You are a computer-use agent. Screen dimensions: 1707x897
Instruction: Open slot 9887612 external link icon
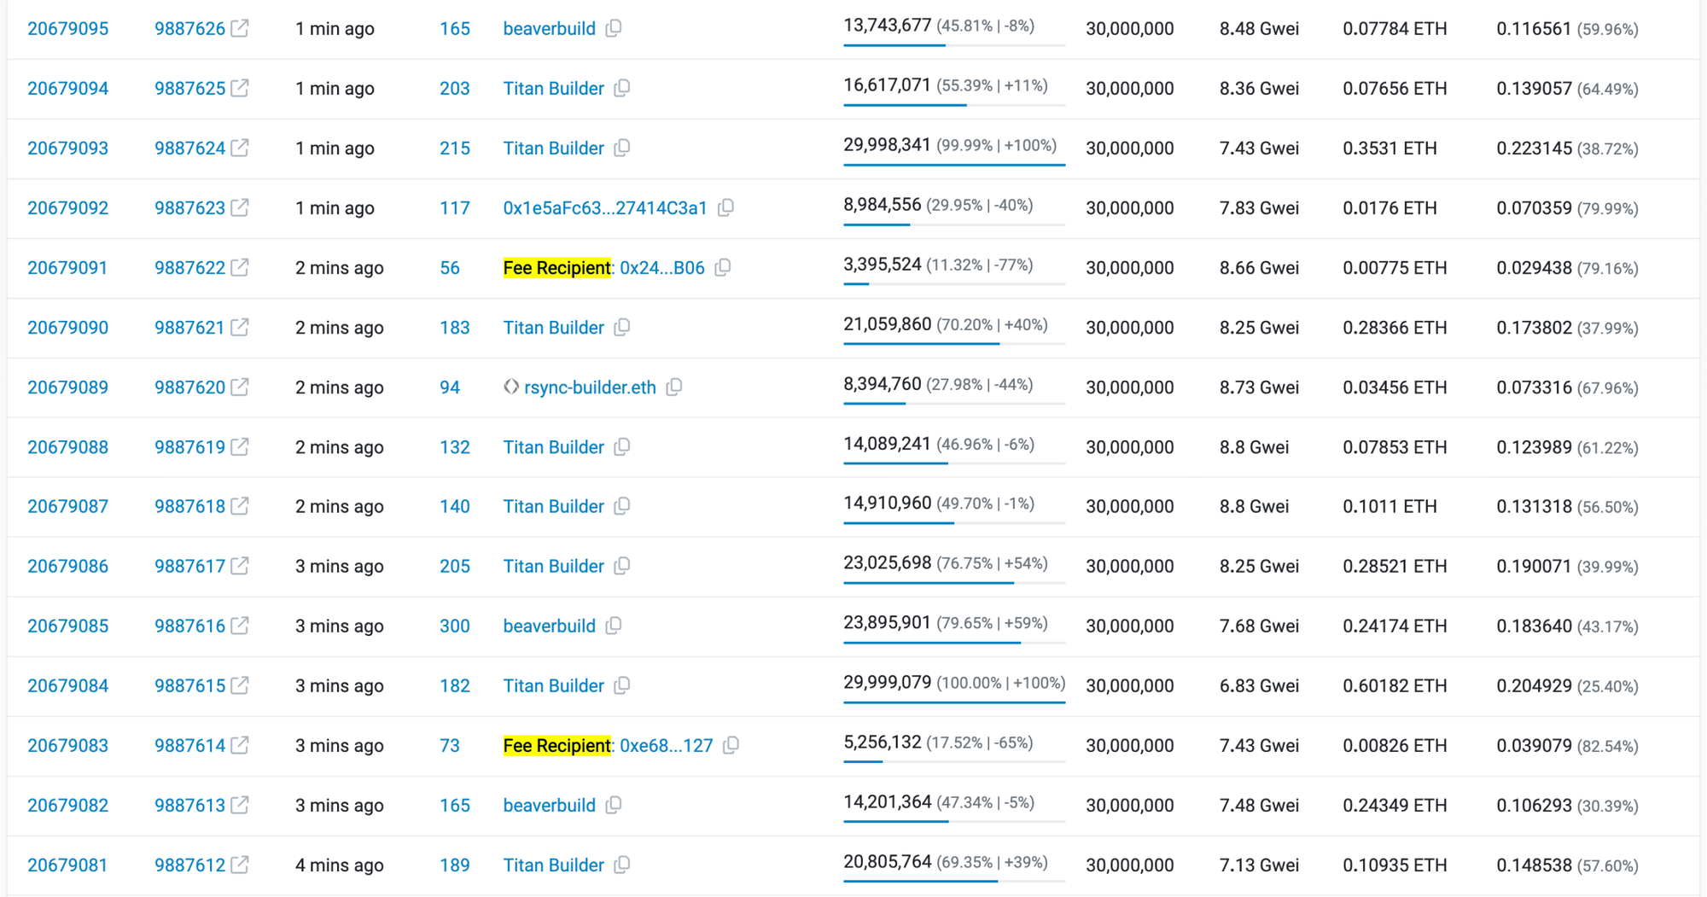click(241, 865)
